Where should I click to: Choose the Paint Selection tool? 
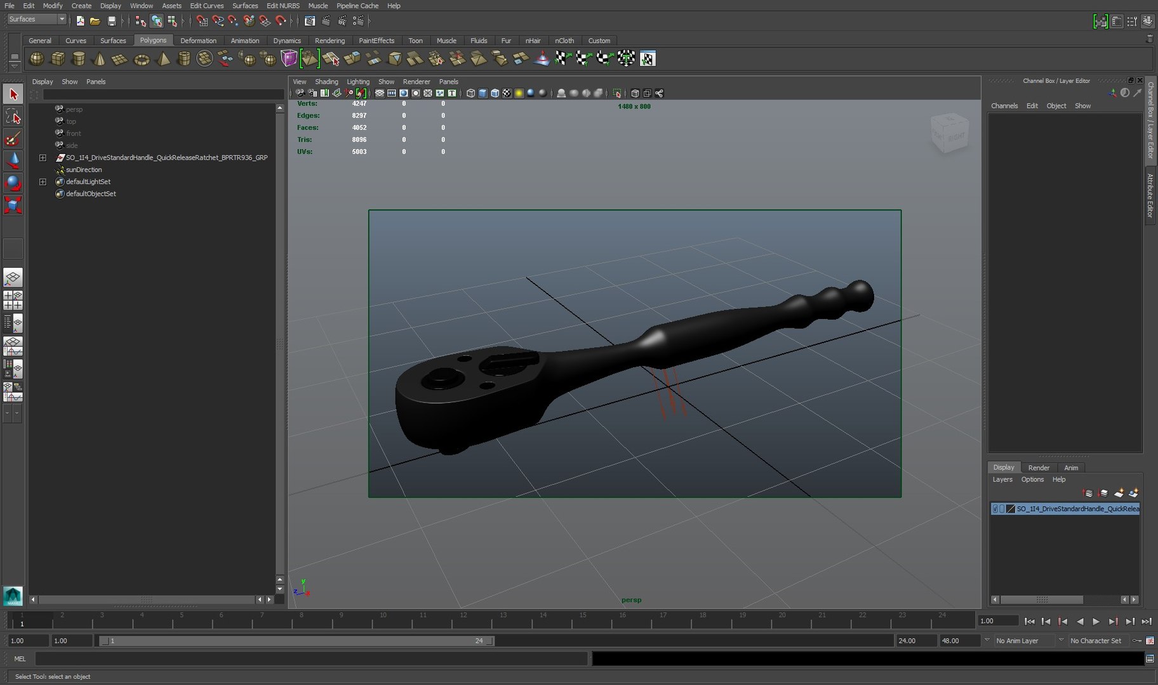(13, 138)
